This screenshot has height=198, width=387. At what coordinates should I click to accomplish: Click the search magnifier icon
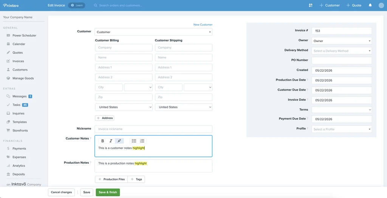click(x=96, y=5)
